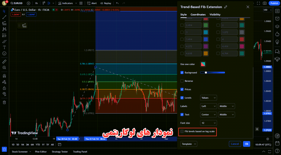Enable the 2.414 level checkbox

click(x=182, y=25)
